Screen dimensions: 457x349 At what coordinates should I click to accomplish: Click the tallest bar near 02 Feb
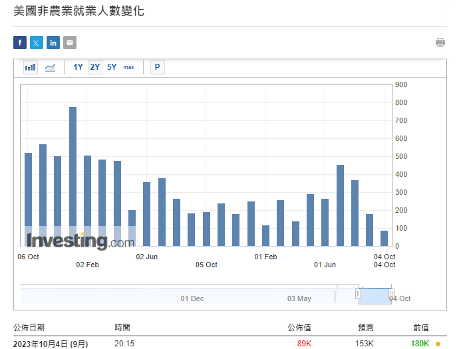(73, 177)
